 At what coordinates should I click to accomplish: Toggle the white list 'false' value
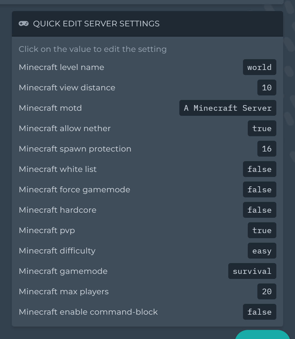pos(259,169)
